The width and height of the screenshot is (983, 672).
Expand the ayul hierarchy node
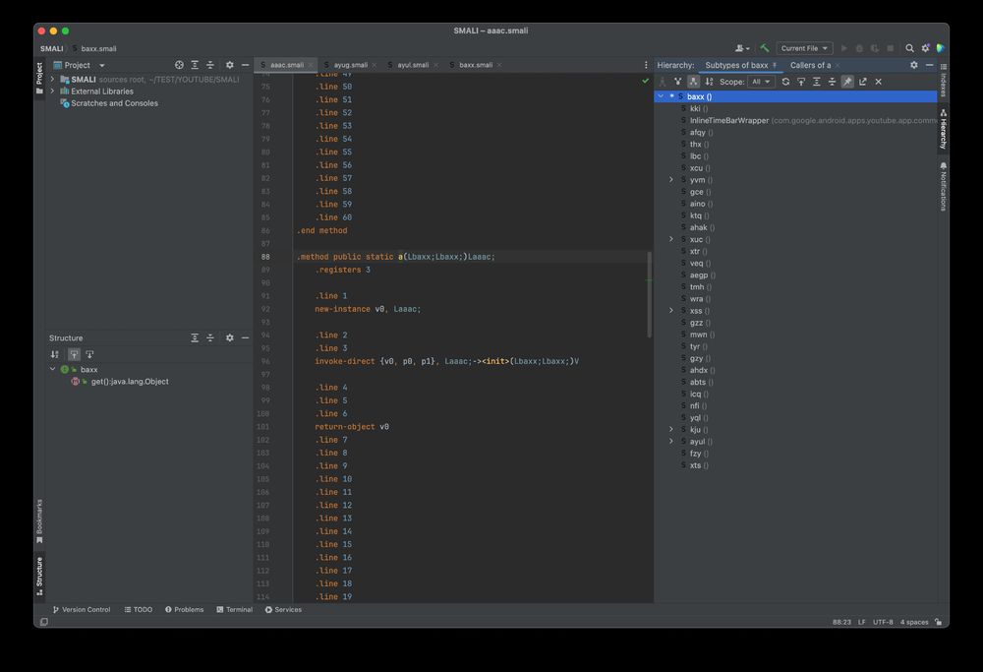pos(671,442)
